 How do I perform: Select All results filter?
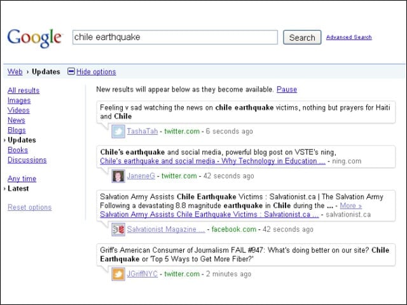pyautogui.click(x=24, y=90)
